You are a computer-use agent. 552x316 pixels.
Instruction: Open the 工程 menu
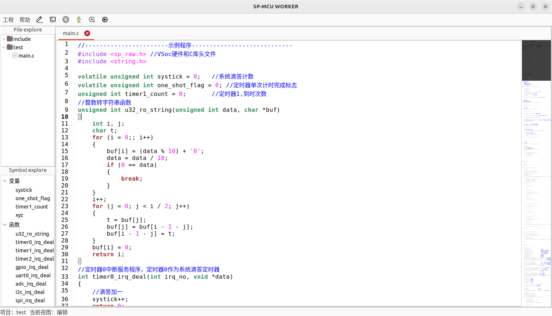tap(8, 20)
